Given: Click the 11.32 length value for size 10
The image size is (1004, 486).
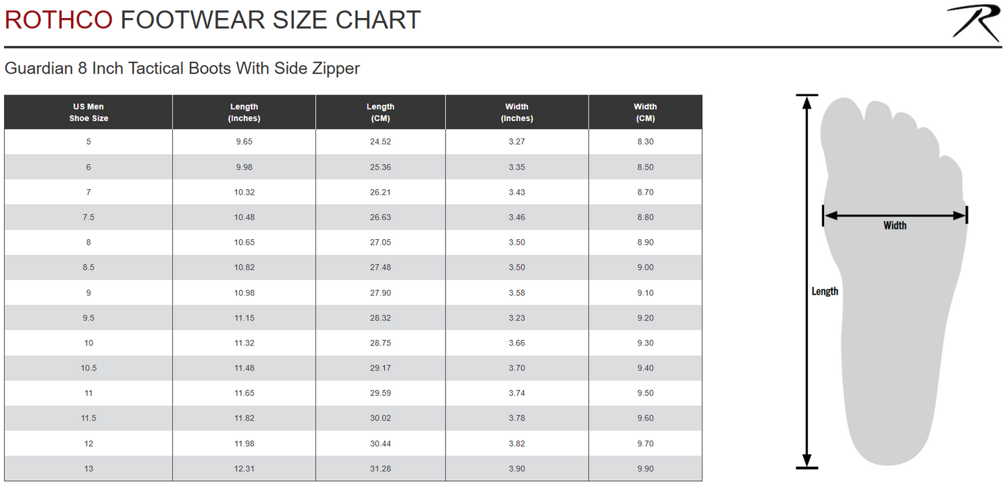Looking at the screenshot, I should point(244,343).
